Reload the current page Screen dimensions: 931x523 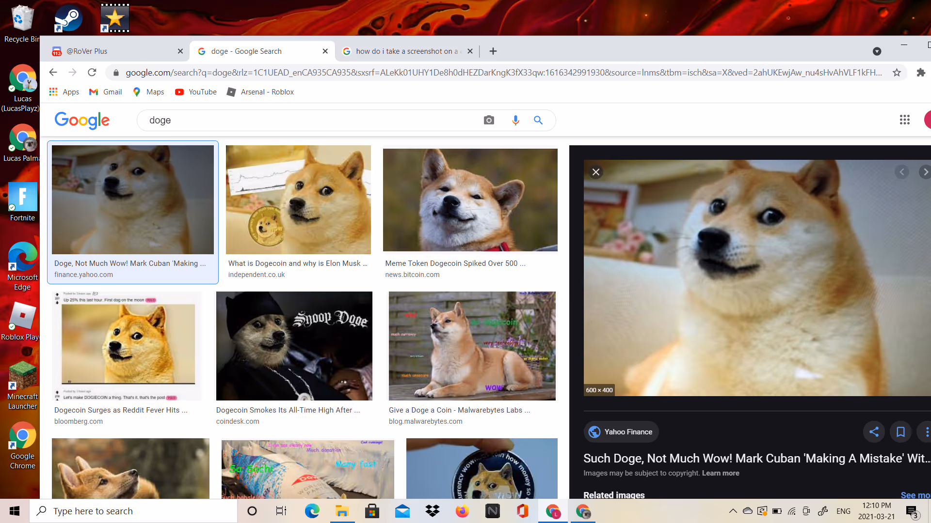pyautogui.click(x=92, y=73)
